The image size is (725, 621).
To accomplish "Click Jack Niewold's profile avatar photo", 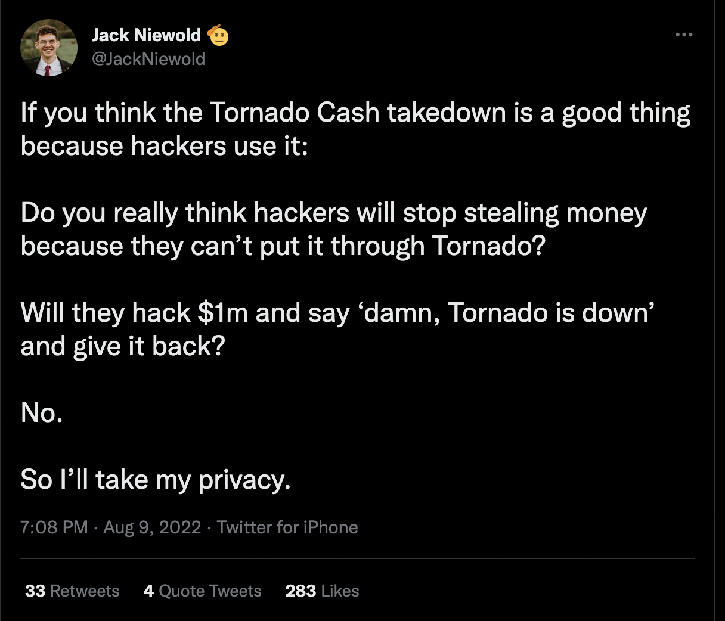I will [x=49, y=48].
